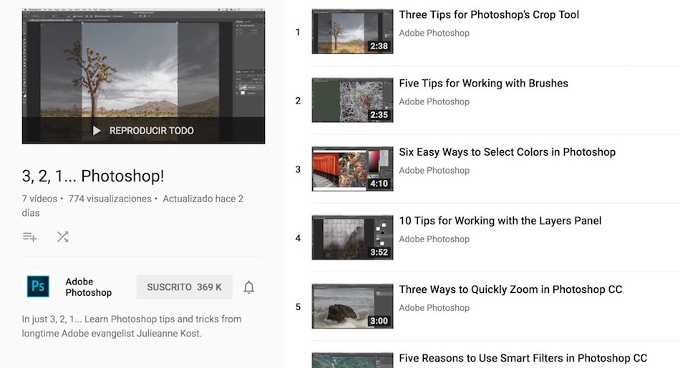This screenshot has height=368, width=680.
Task: Open Six Easy Ways to Select Colors
Action: click(507, 152)
